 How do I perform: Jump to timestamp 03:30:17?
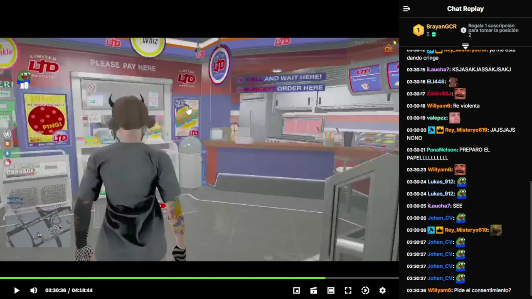tap(416, 94)
